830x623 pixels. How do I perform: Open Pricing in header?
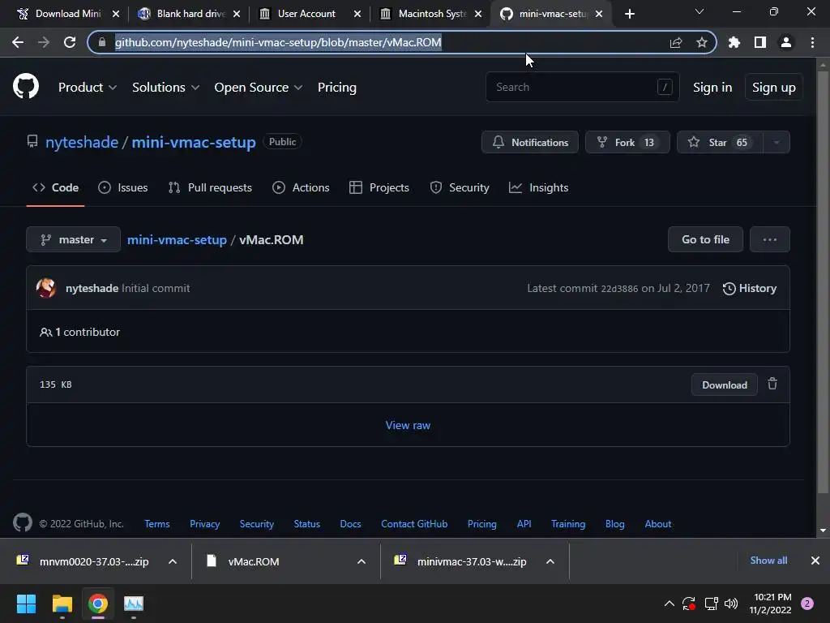coord(337,88)
